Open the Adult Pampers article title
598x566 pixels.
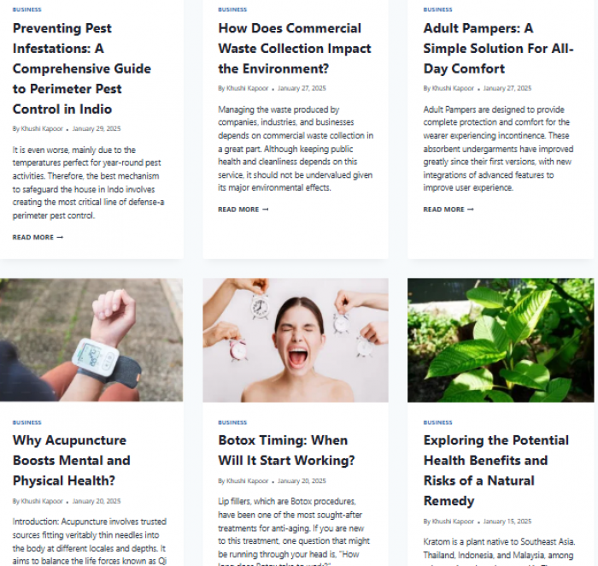[498, 49]
